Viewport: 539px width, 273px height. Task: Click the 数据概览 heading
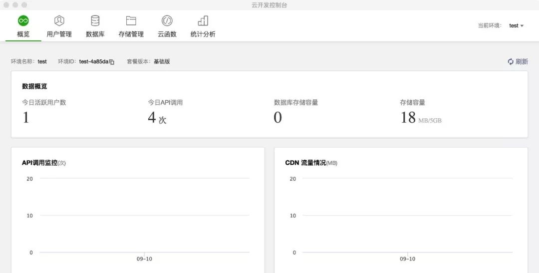click(x=34, y=86)
